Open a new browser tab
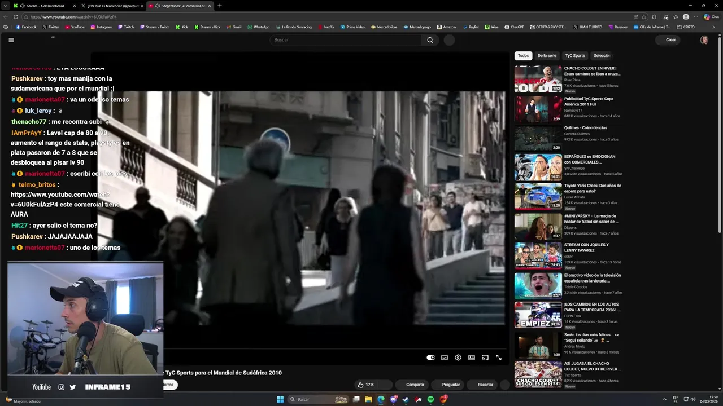The image size is (723, 406). pyautogui.click(x=220, y=6)
